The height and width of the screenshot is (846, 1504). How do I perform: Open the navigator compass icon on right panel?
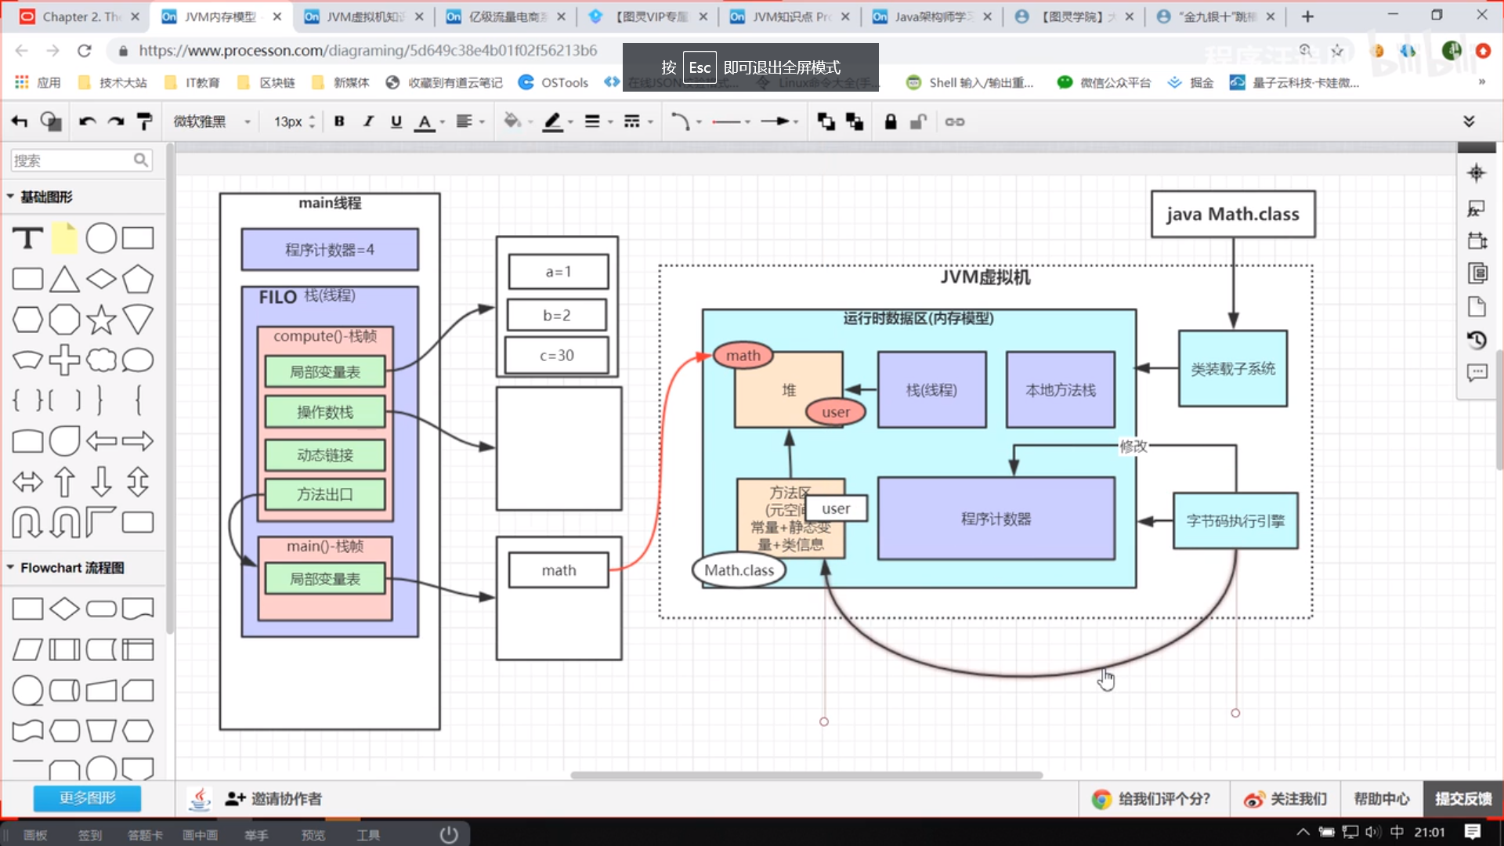1477,173
